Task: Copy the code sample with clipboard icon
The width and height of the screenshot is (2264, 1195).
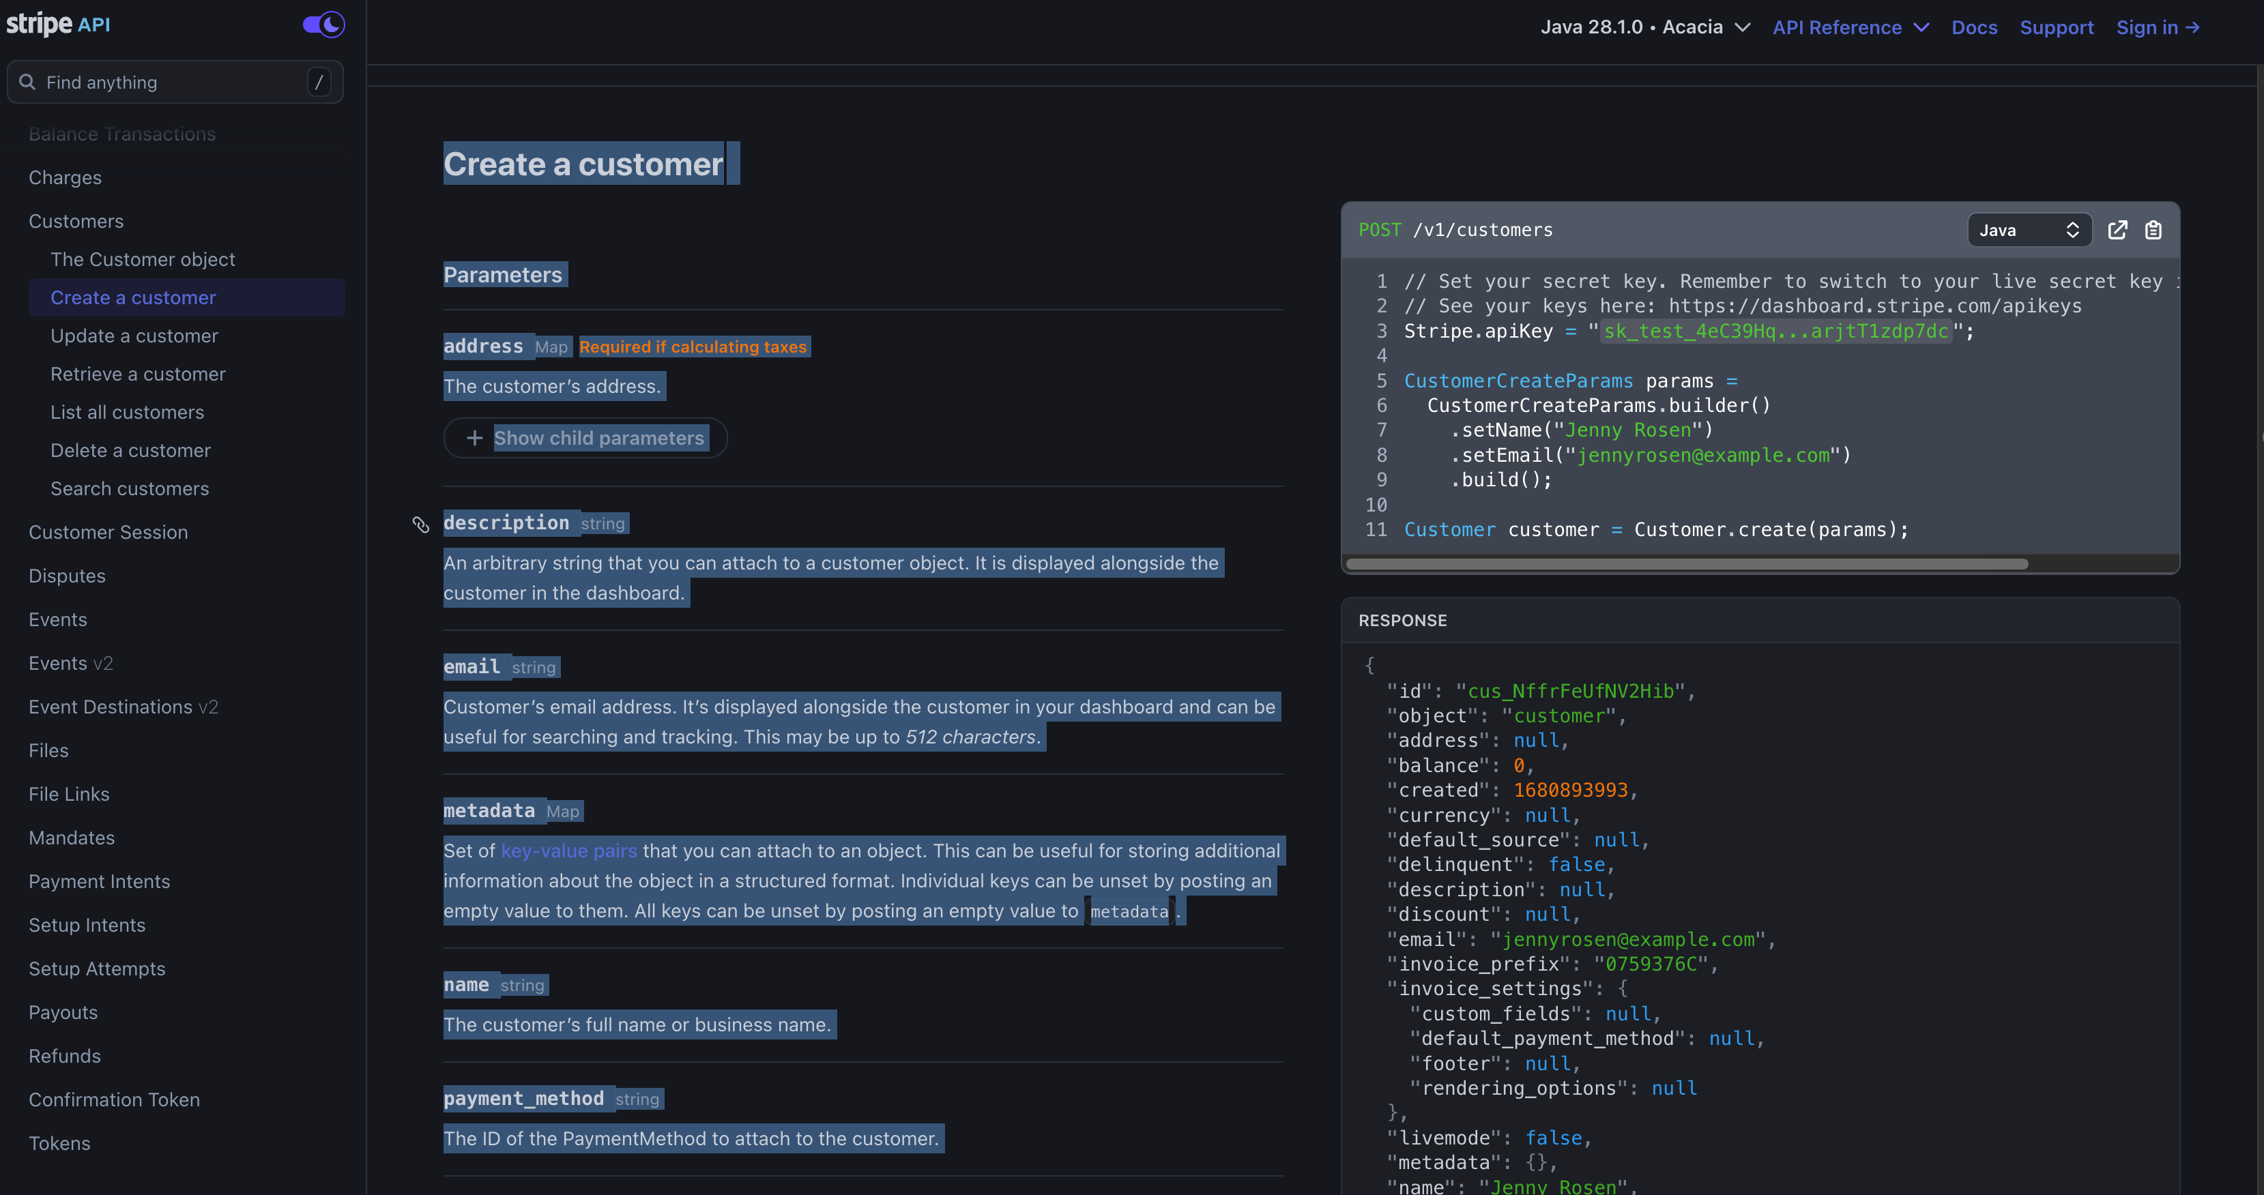Action: pyautogui.click(x=2153, y=231)
